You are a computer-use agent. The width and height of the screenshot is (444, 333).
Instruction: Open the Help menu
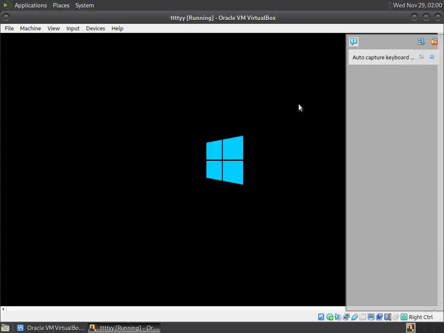tap(117, 28)
